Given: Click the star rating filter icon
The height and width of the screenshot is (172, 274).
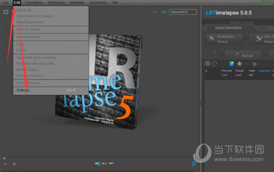Looking at the screenshot, I should 239,64.
